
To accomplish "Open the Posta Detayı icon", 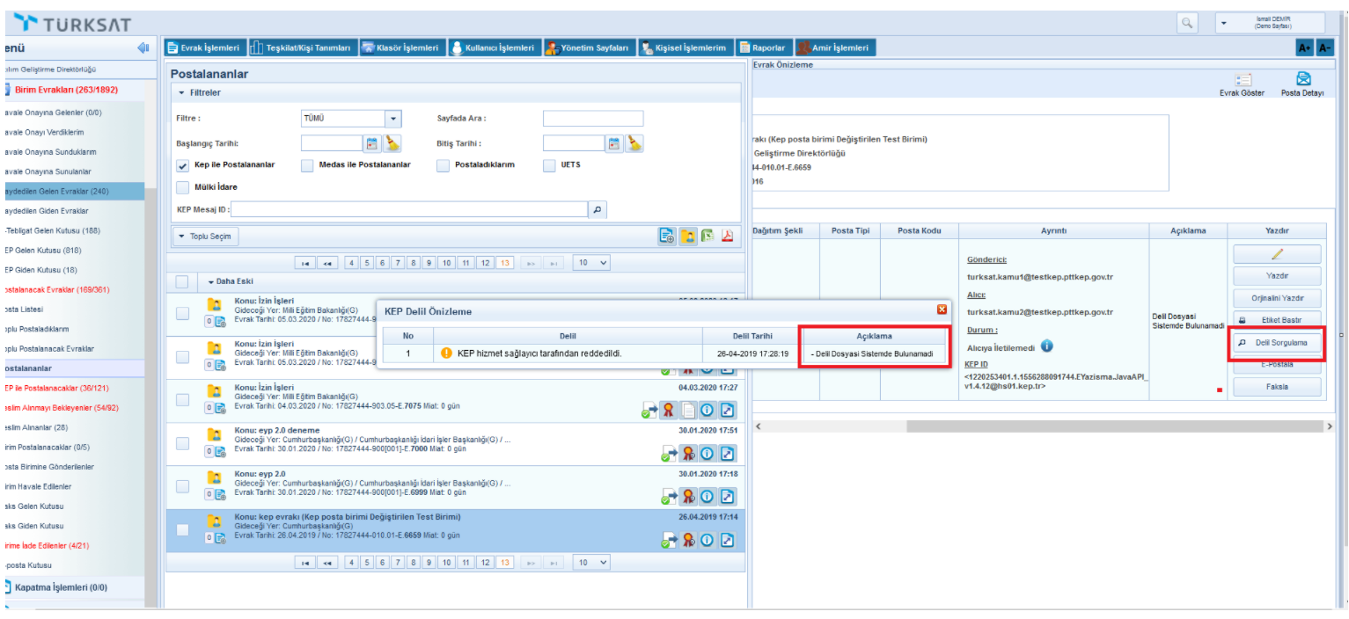I will pyautogui.click(x=1303, y=79).
